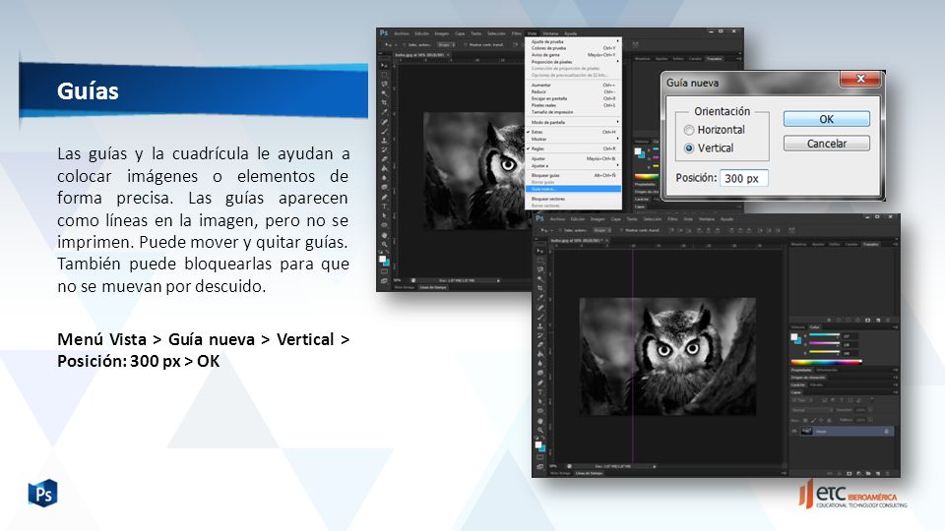The width and height of the screenshot is (945, 531).
Task: Open Color panel flyout menu in front window
Action: 895,326
